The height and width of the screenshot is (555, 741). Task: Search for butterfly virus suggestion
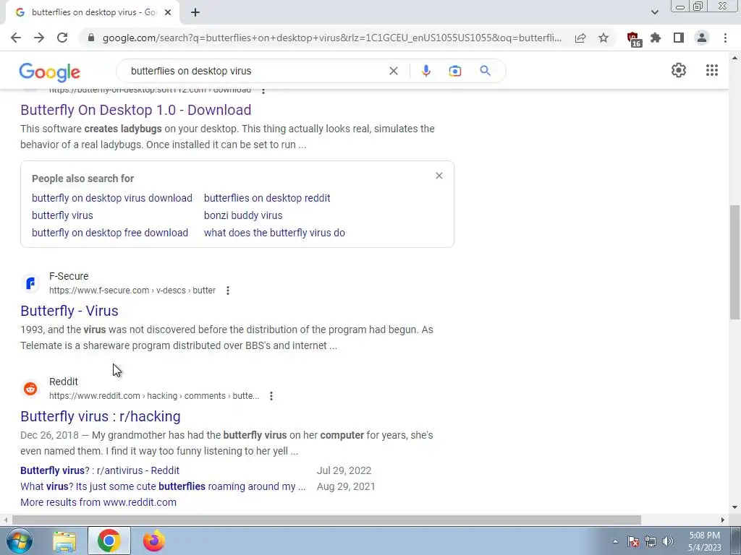tap(62, 215)
